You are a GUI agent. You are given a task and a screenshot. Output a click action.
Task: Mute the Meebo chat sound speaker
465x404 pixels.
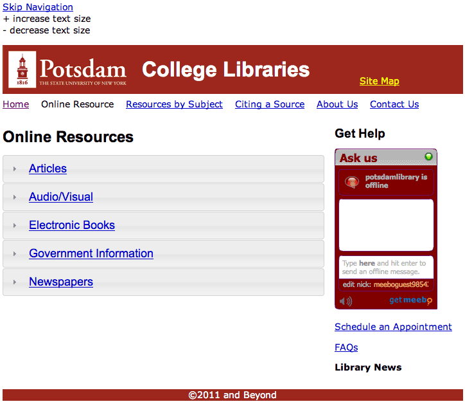[x=346, y=301]
